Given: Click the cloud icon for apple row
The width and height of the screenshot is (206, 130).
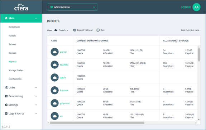Looking at the screenshot, I should [55, 77].
